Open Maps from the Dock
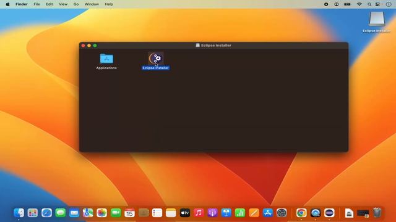 coord(88,213)
